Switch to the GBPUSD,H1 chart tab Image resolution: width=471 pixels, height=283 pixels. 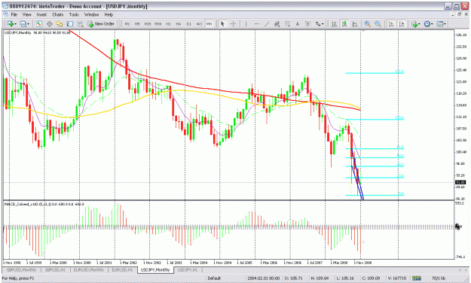pos(55,269)
